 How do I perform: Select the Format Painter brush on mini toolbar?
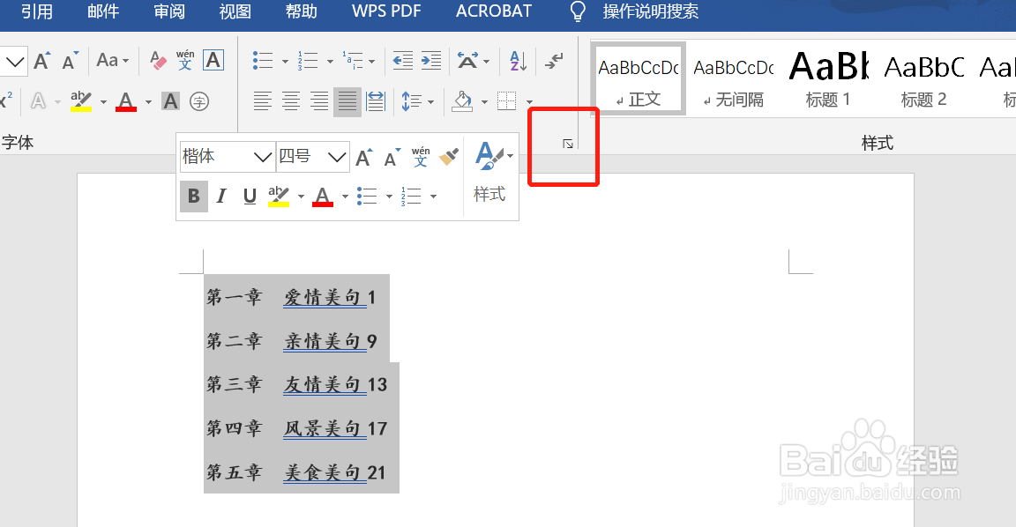tap(449, 156)
